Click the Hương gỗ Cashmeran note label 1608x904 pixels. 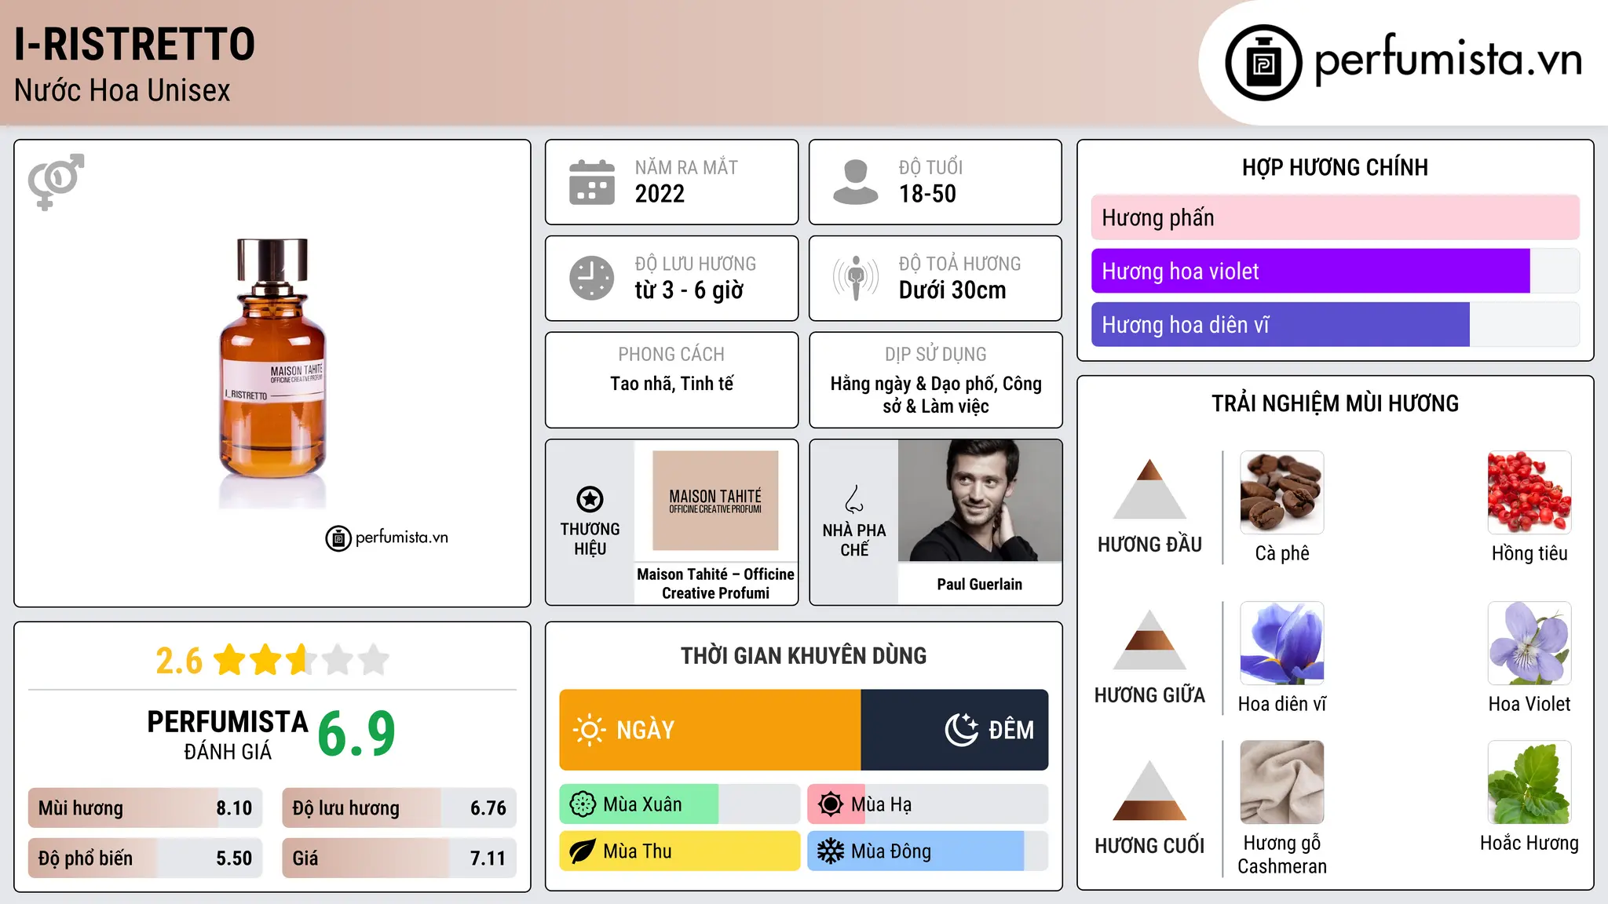tap(1281, 855)
